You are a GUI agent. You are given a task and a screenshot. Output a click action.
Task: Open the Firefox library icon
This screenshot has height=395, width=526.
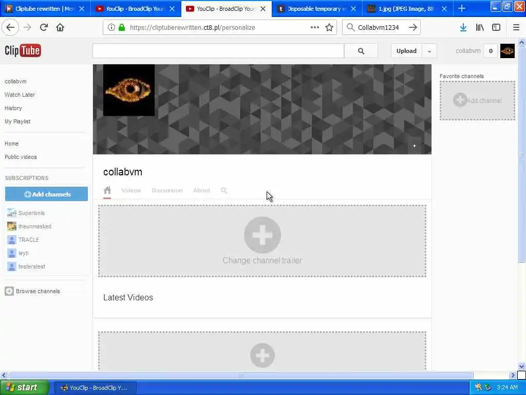click(480, 28)
